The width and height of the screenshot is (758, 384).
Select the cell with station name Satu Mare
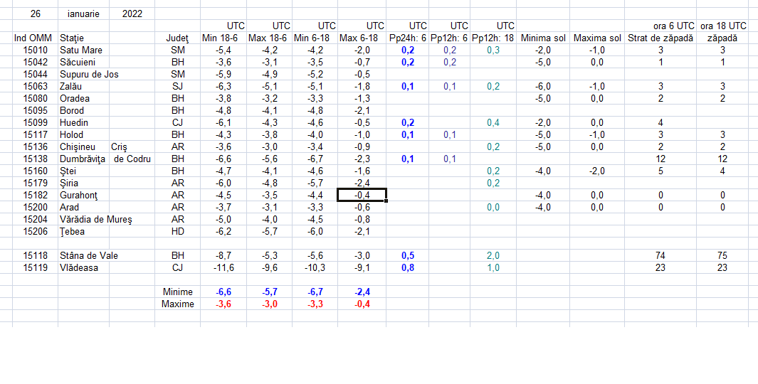coord(83,50)
